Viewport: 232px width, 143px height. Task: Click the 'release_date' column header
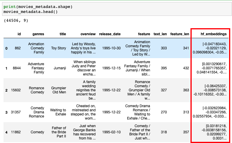pyautogui.click(x=110, y=34)
